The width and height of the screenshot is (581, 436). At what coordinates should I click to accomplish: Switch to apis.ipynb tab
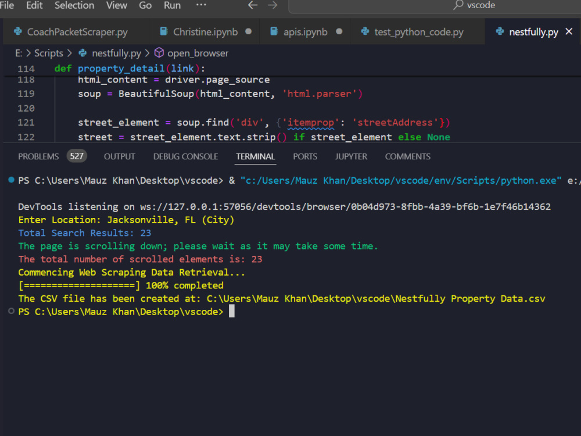[x=305, y=32]
